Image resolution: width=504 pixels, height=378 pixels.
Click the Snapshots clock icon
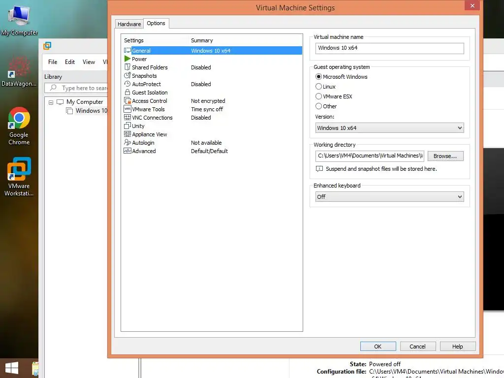127,75
